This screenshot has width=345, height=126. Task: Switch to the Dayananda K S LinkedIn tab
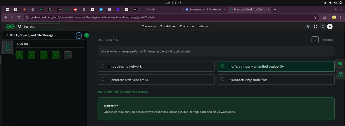[x=205, y=9]
